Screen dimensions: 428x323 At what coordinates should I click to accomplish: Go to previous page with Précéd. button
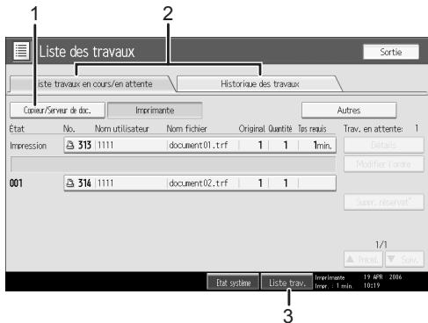click(x=363, y=259)
